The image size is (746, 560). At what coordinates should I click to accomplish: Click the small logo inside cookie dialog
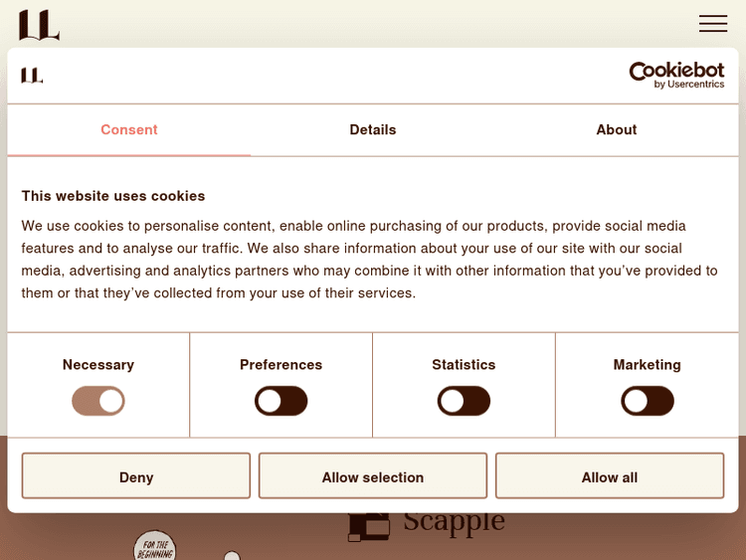(32, 76)
